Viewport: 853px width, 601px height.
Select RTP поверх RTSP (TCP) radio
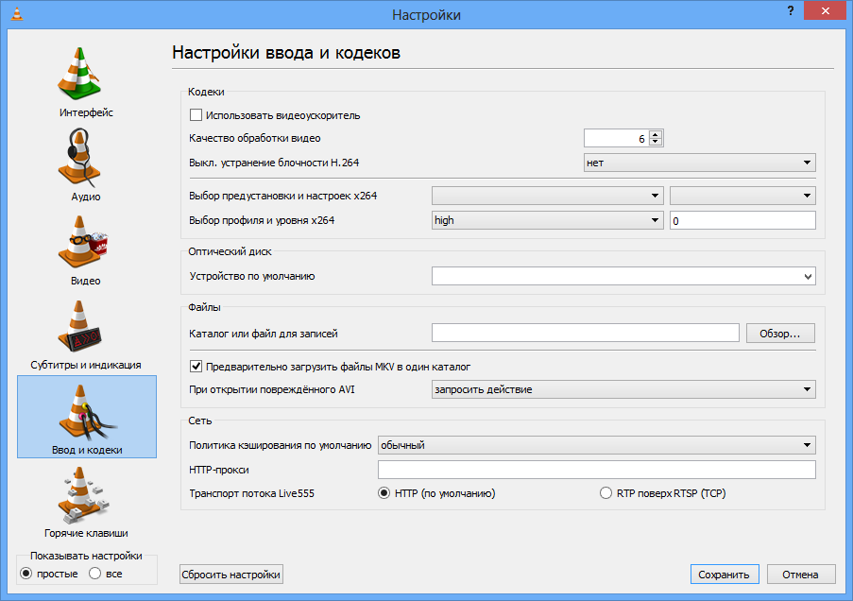click(x=606, y=493)
